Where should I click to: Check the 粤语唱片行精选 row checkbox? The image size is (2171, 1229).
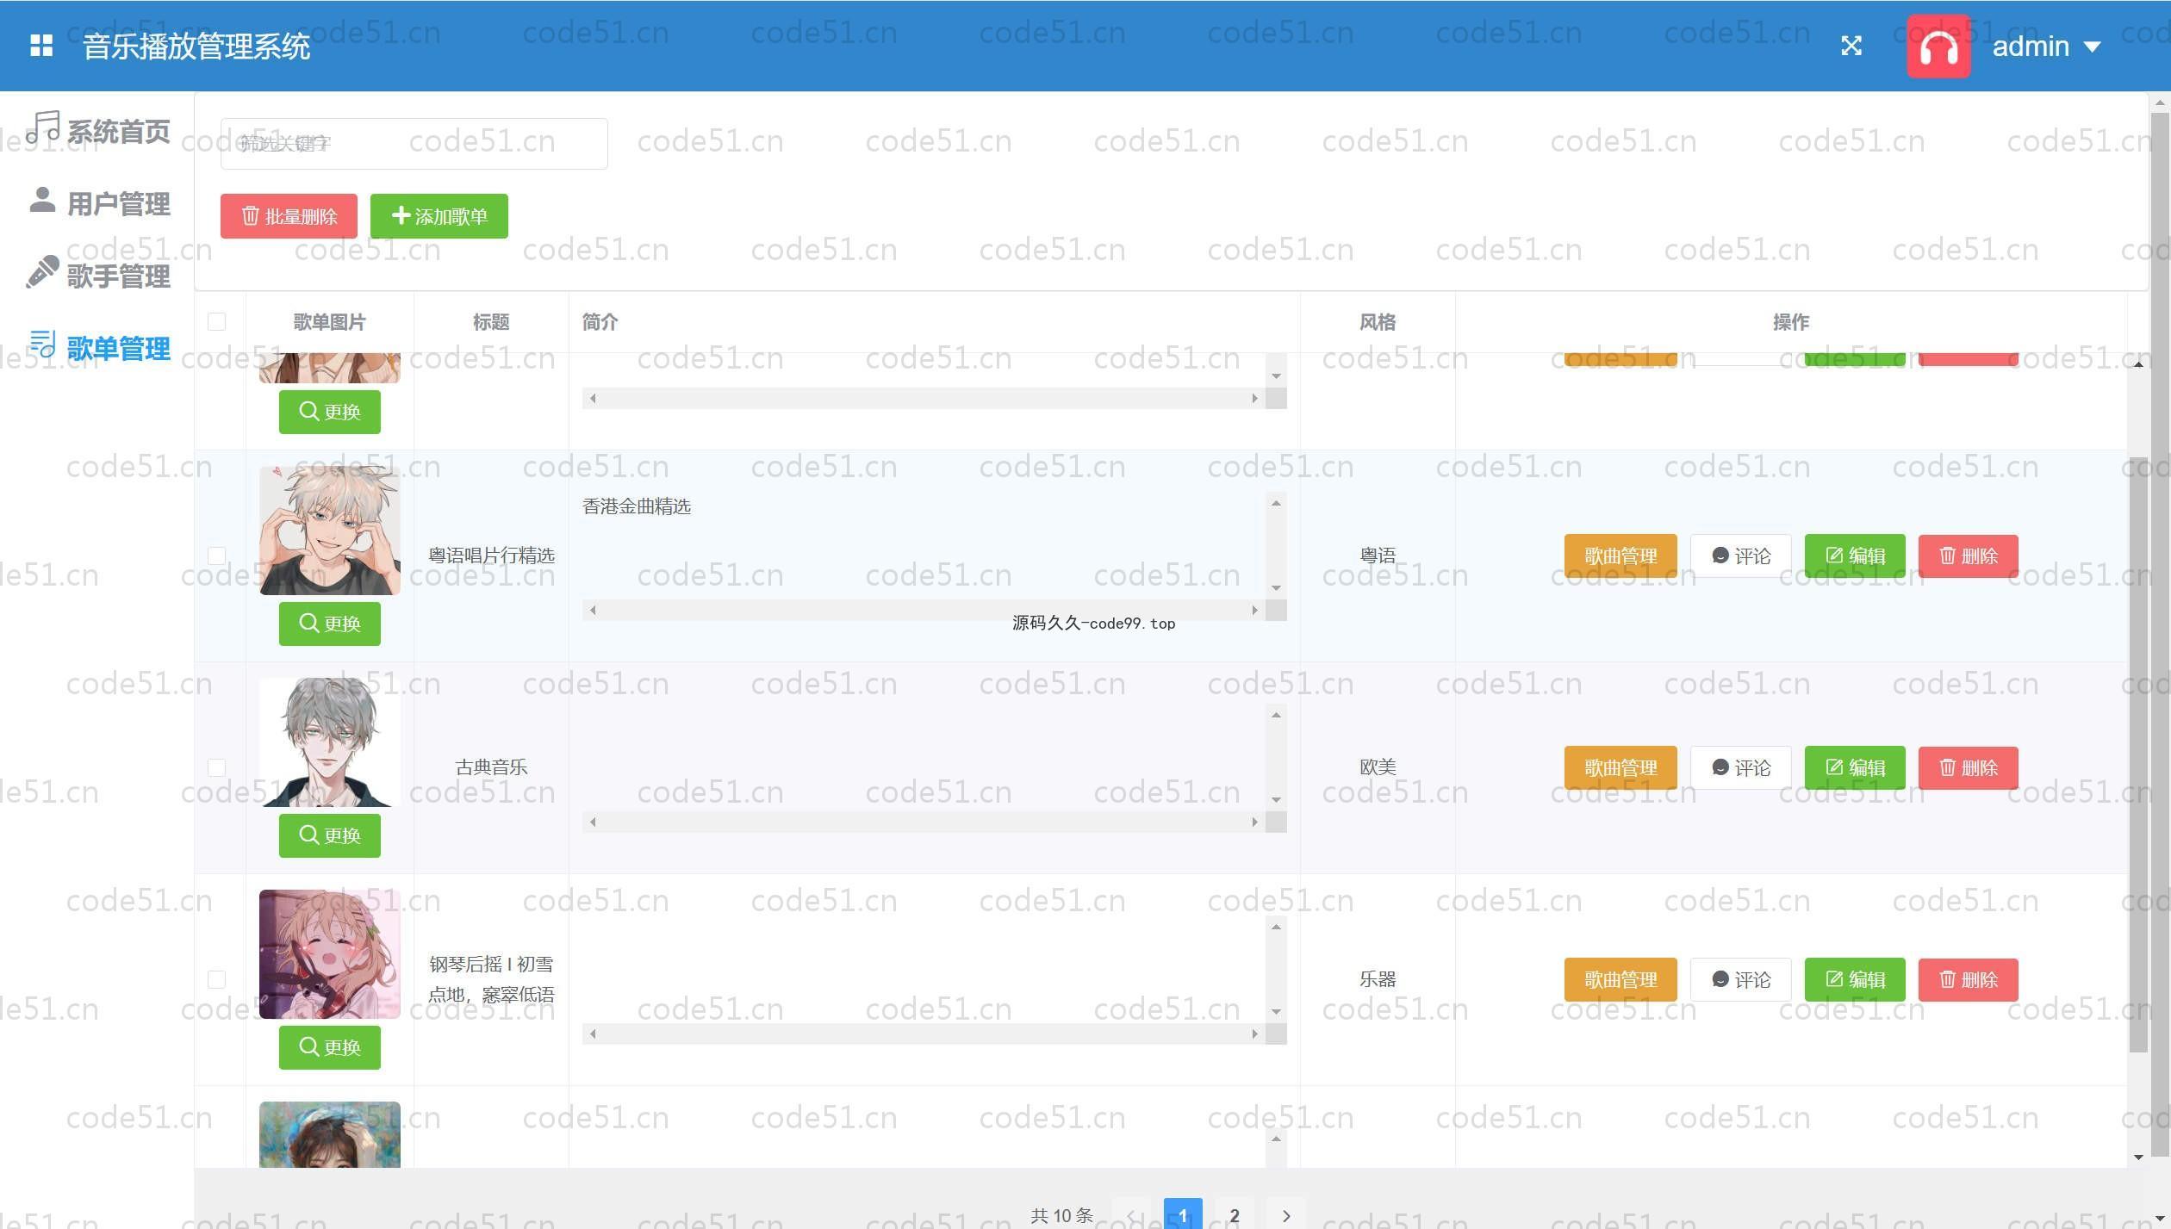point(217,556)
